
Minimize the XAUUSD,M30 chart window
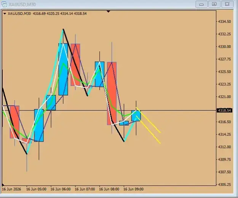201,4
